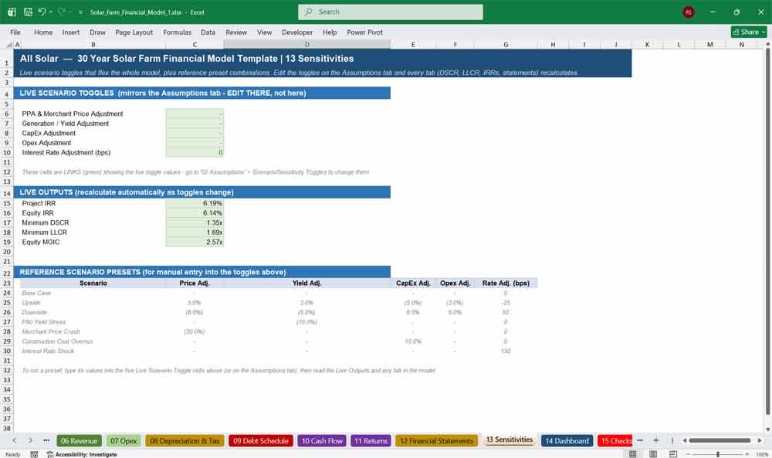The height and width of the screenshot is (458, 772).
Task: Click the Merchant Price Crash scenario label
Action: point(51,331)
